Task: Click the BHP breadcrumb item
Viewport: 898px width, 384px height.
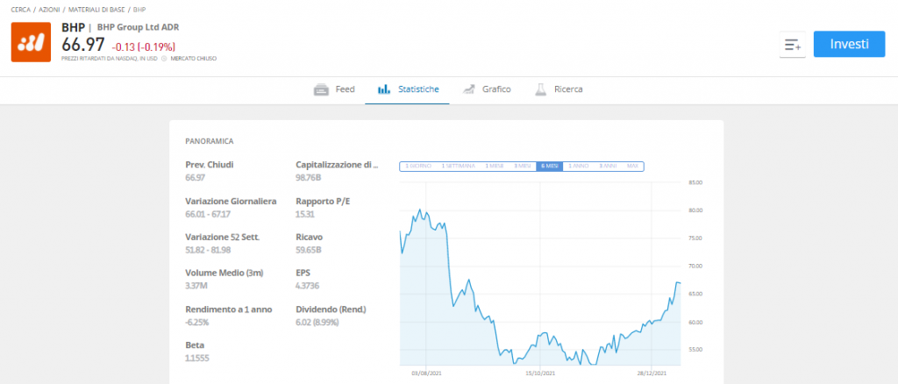Action: 139,10
